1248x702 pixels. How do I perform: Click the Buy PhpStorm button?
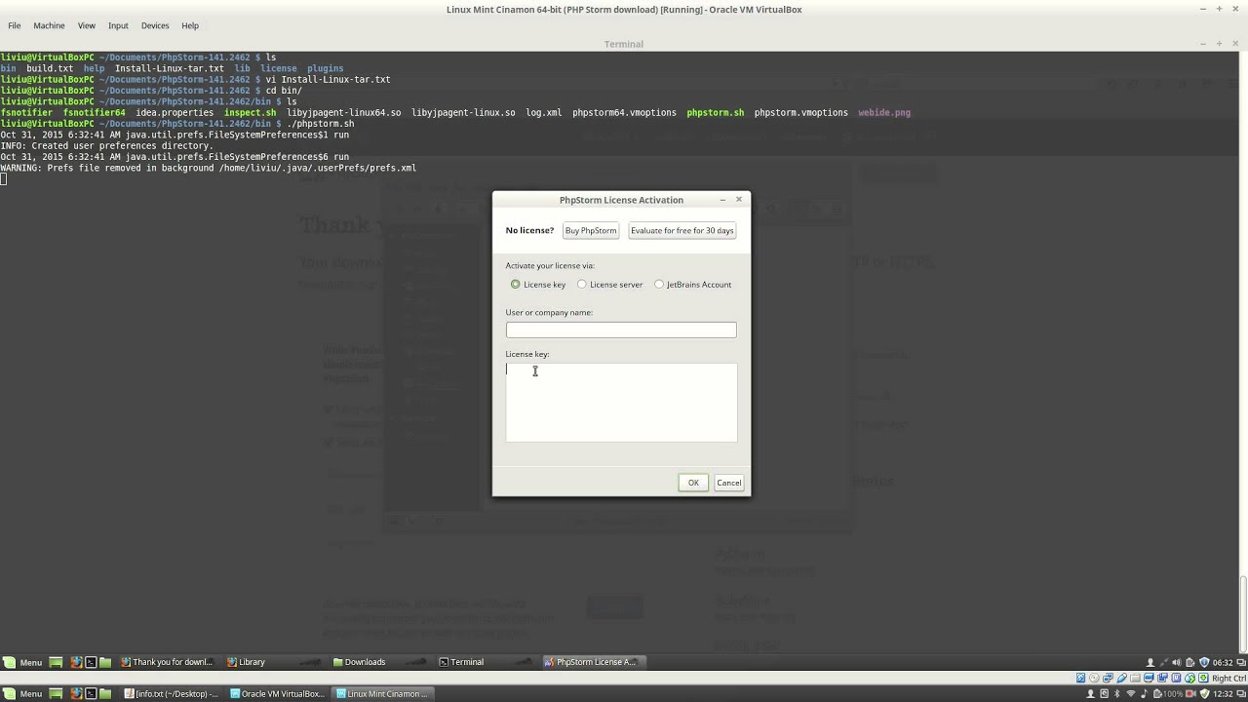tap(591, 230)
